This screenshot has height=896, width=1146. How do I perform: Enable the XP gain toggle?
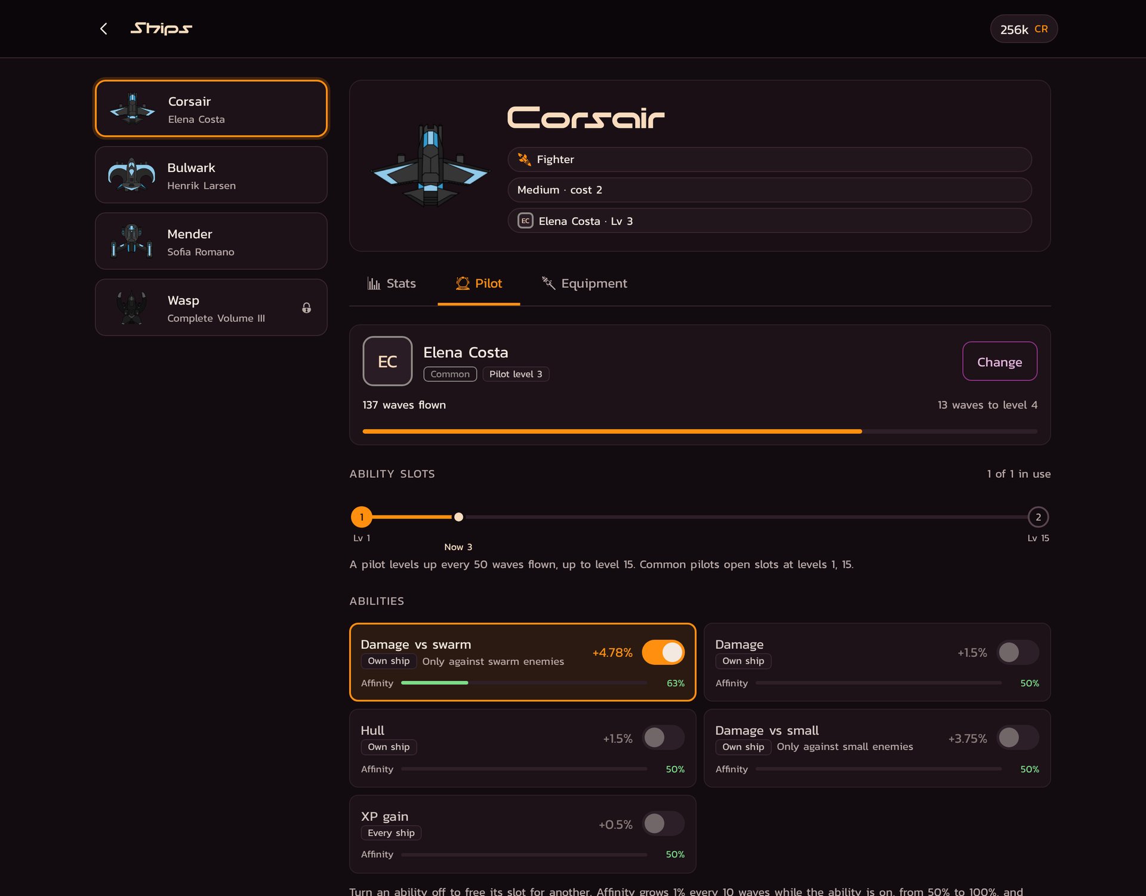pos(663,824)
